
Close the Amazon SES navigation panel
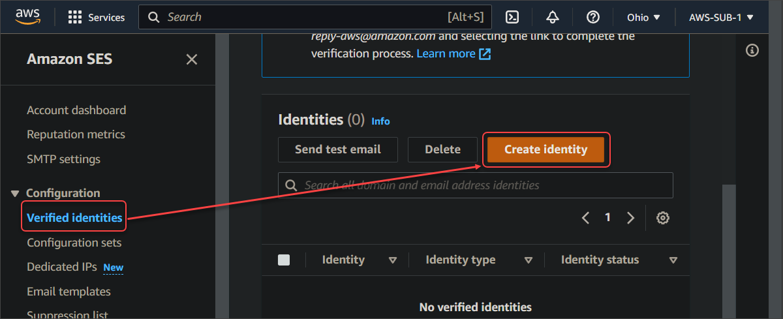[192, 59]
